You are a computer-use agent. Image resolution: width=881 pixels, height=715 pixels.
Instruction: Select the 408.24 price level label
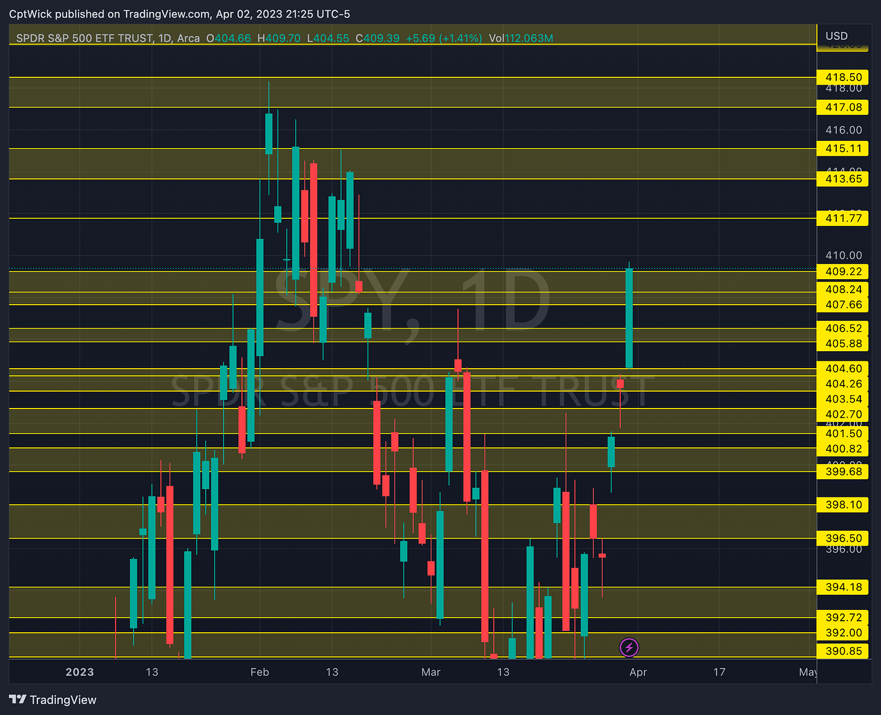coord(843,290)
